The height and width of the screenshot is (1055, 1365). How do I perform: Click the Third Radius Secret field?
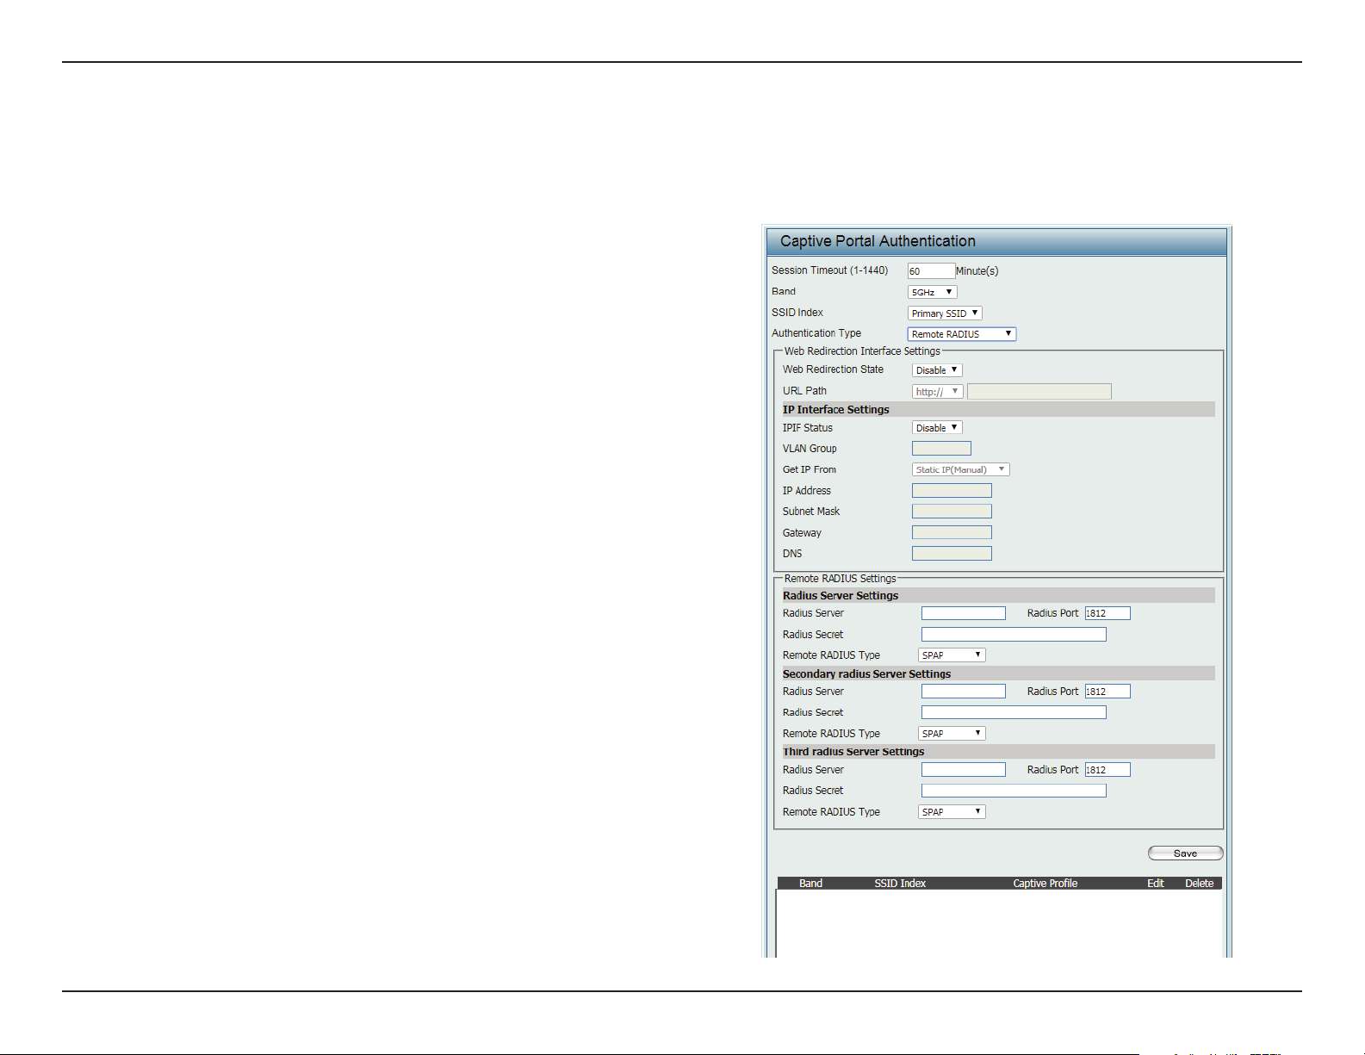[x=1014, y=791]
